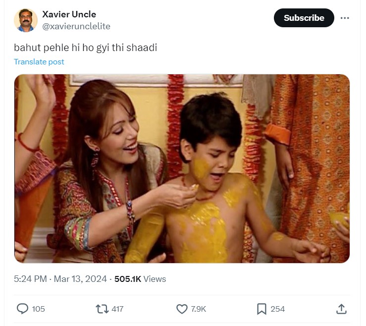Bookmark the post with bookmark icon
366x326 pixels.
pos(261,309)
